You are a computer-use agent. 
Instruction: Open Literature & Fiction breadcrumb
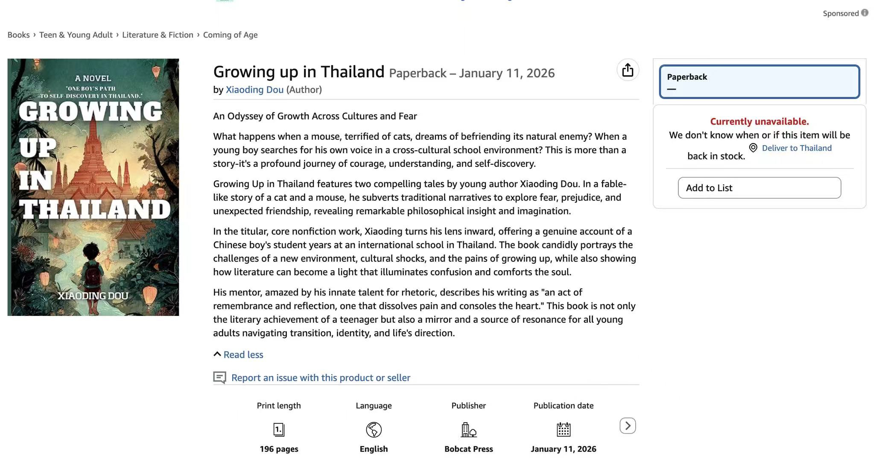(x=158, y=35)
